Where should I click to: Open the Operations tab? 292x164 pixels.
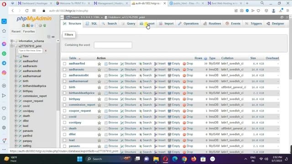[x=188, y=24]
